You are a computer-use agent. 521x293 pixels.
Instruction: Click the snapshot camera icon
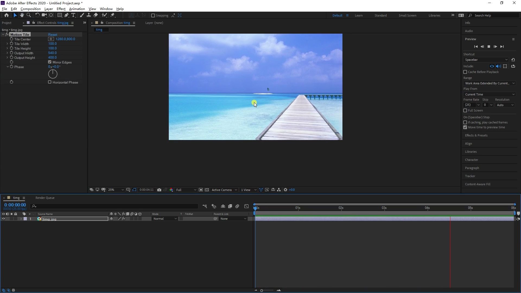[x=159, y=190]
